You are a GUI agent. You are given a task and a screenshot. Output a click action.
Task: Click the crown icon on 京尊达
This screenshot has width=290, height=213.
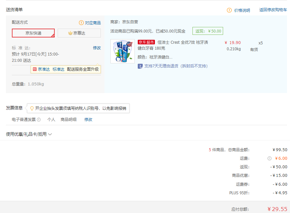tap(70, 33)
